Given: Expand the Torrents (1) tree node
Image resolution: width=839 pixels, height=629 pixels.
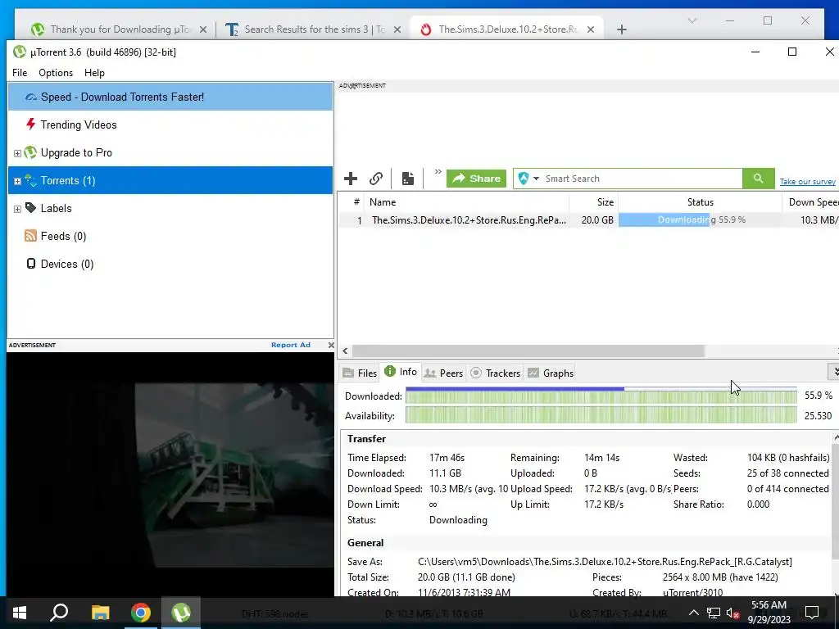Looking at the screenshot, I should (x=17, y=181).
